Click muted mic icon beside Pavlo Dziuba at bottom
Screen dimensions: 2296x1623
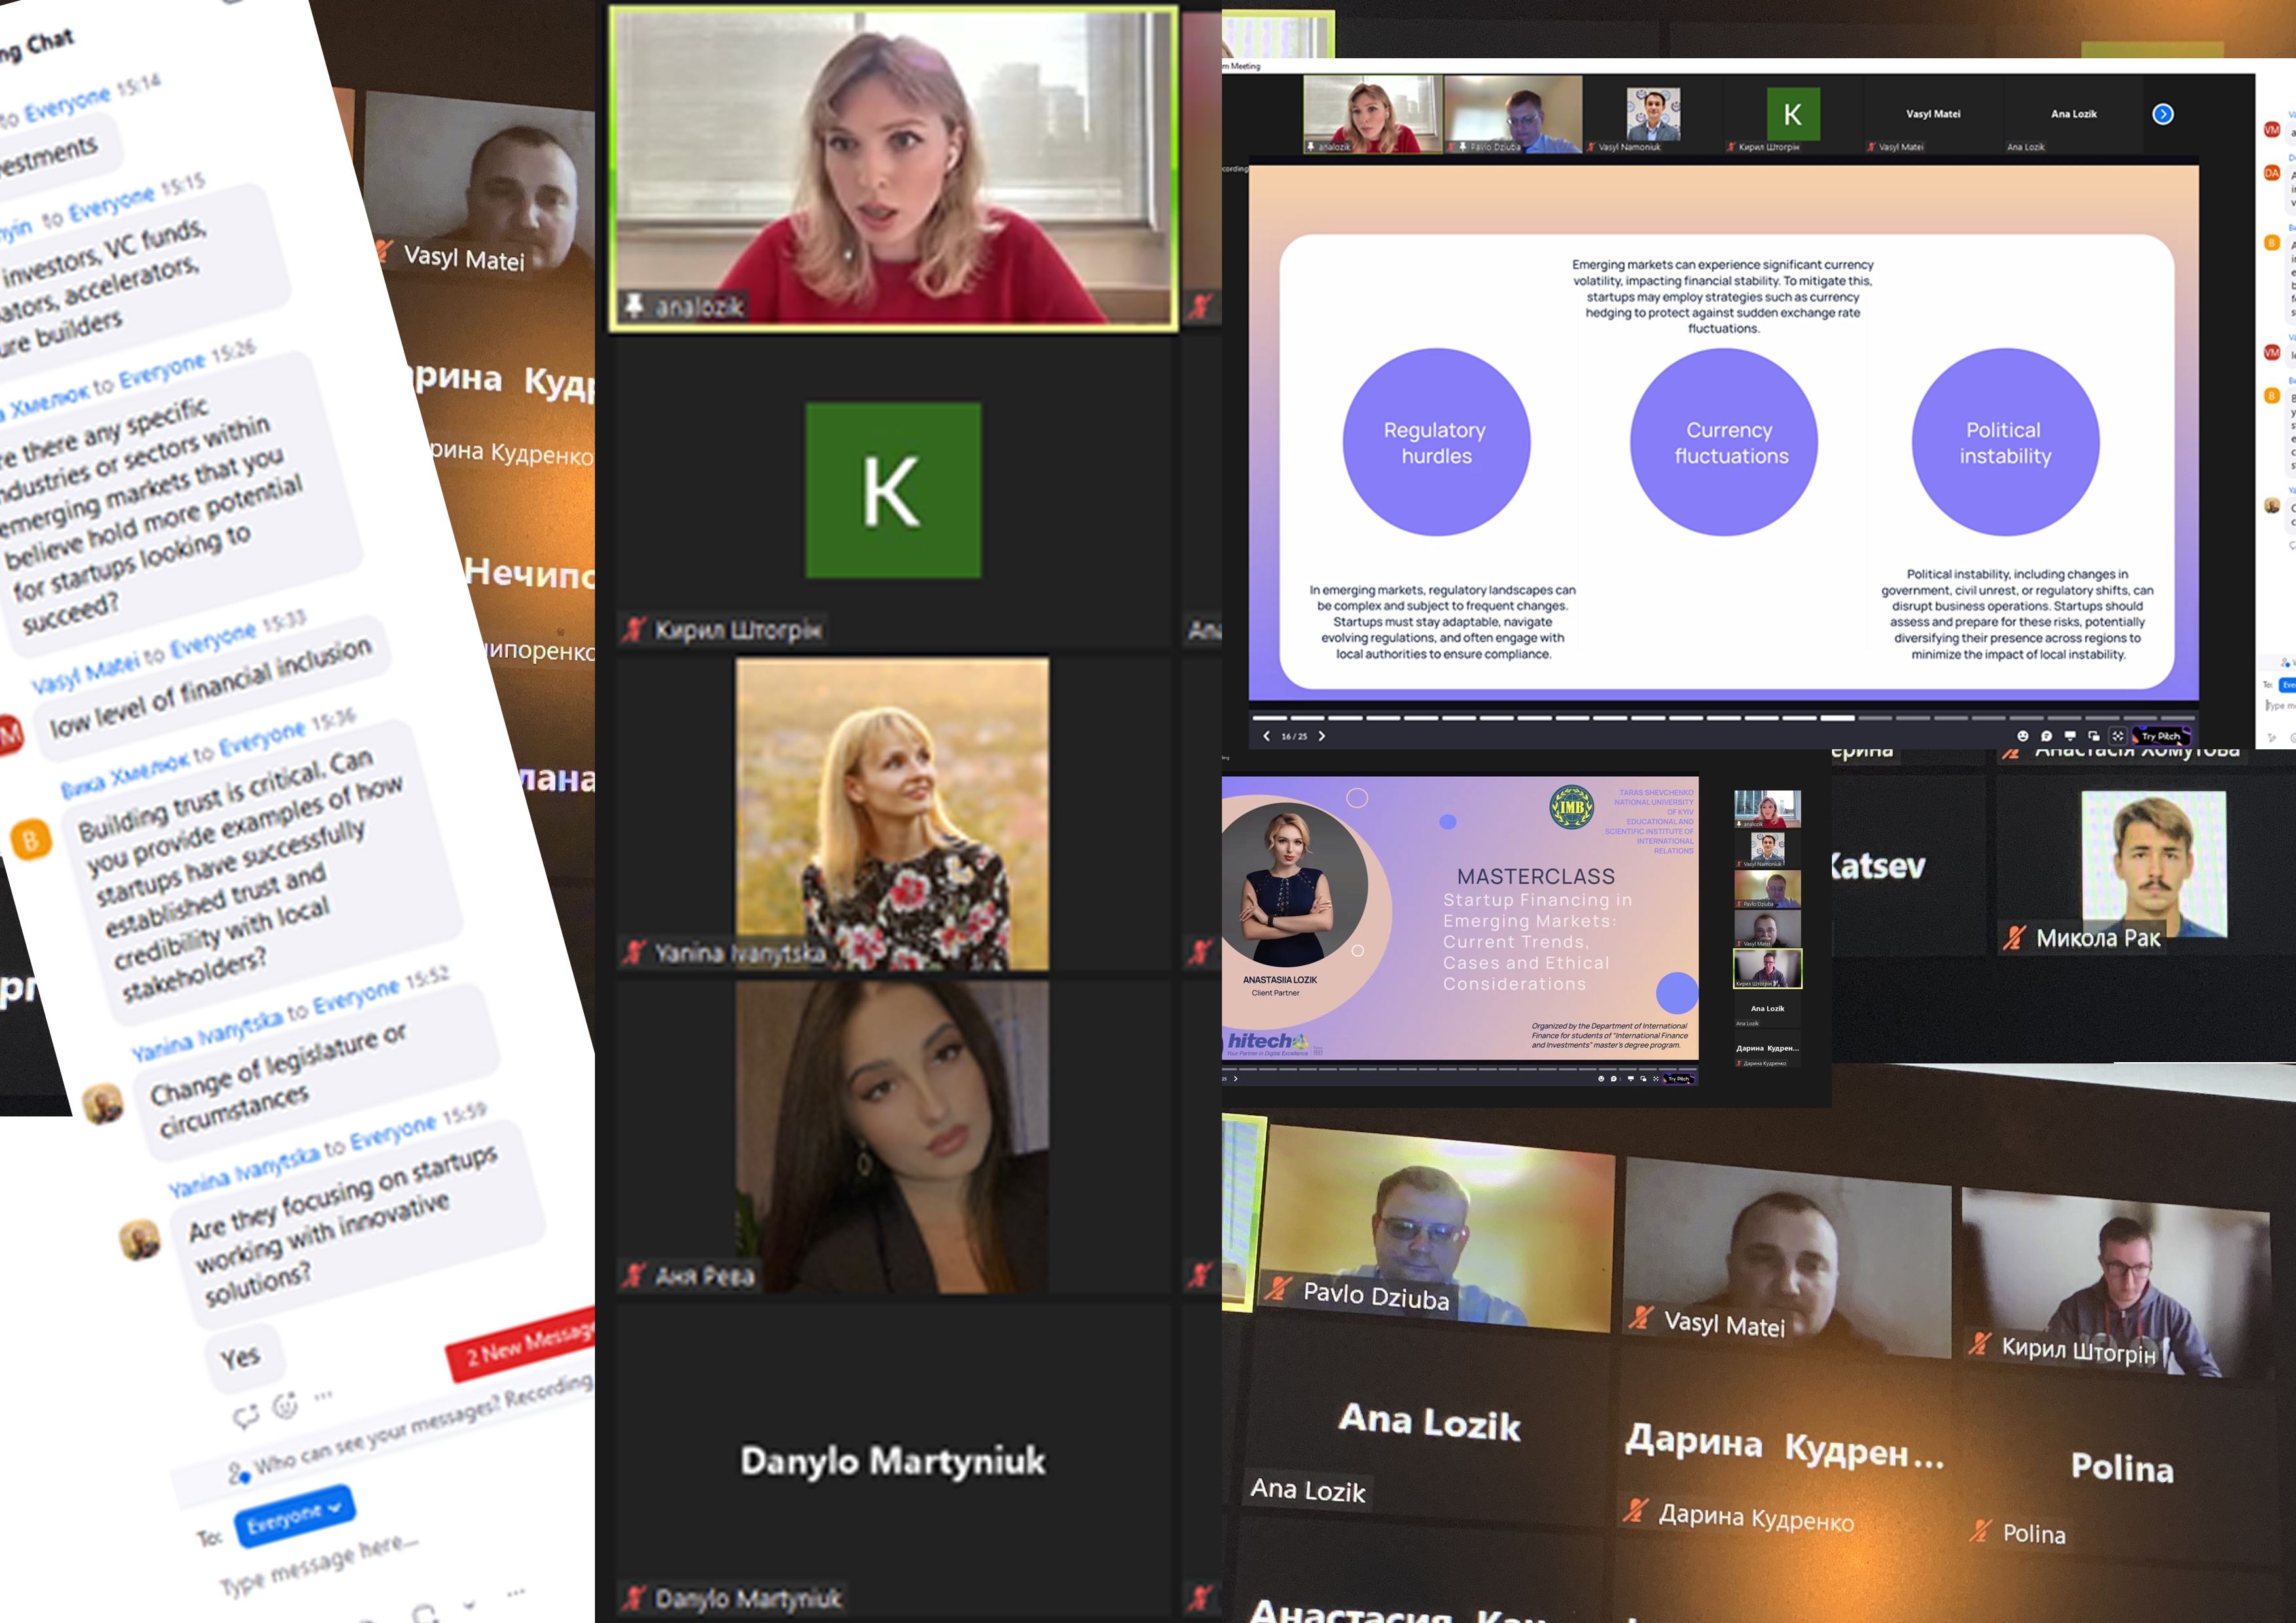tap(1277, 1287)
